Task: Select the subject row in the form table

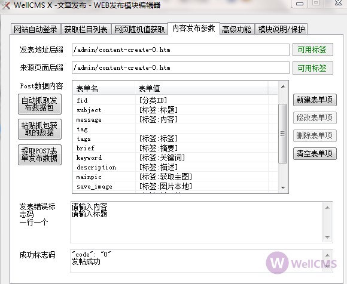Action: tap(175, 110)
